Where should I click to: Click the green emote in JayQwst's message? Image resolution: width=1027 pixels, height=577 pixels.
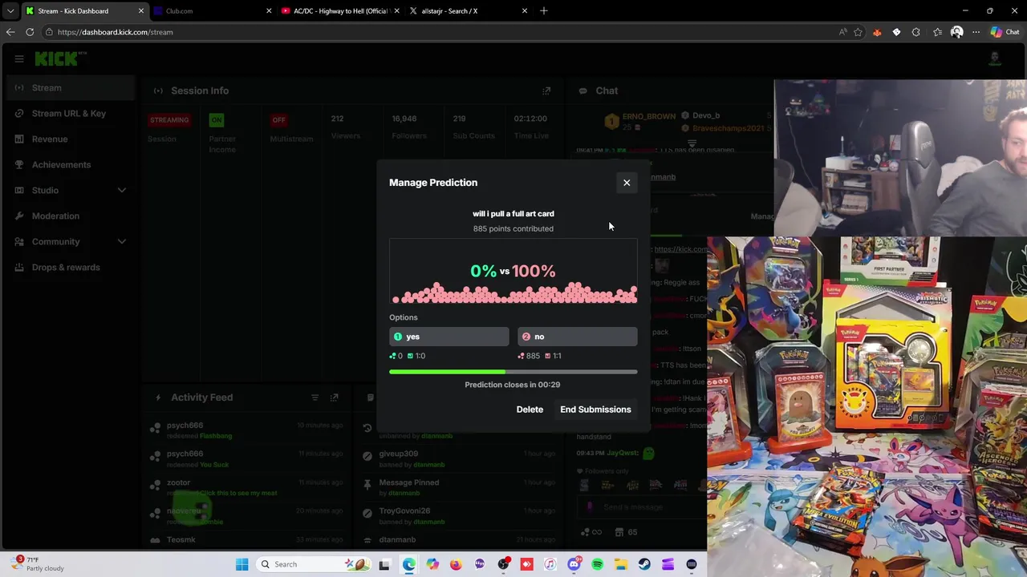point(648,454)
